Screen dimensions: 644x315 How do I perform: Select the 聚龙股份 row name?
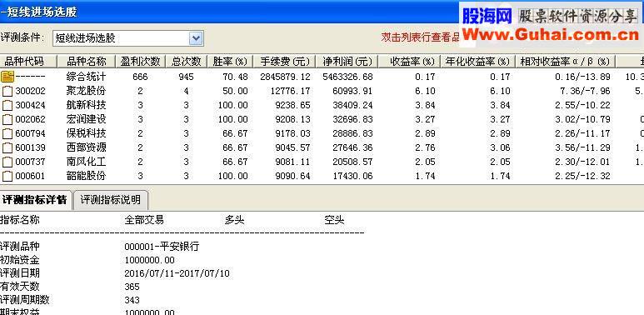point(87,91)
